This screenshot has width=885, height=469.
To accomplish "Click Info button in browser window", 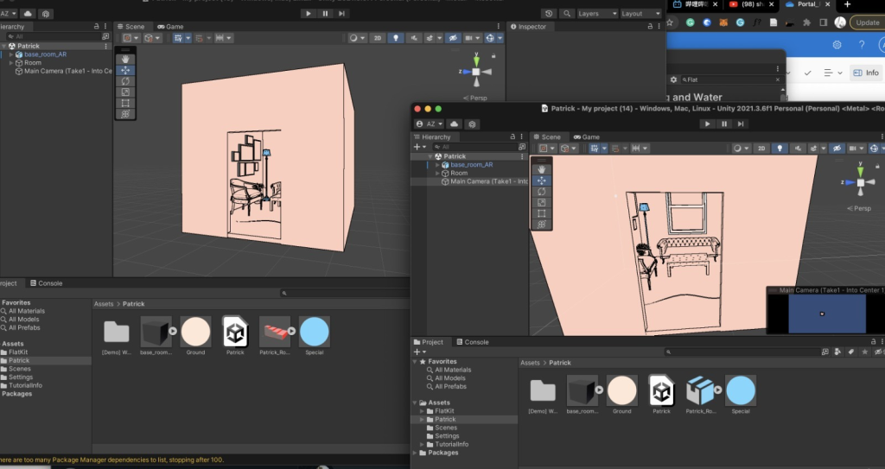I will [x=866, y=73].
